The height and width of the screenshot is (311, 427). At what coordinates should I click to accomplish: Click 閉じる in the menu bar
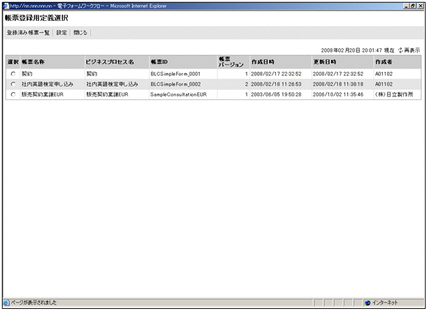point(80,33)
